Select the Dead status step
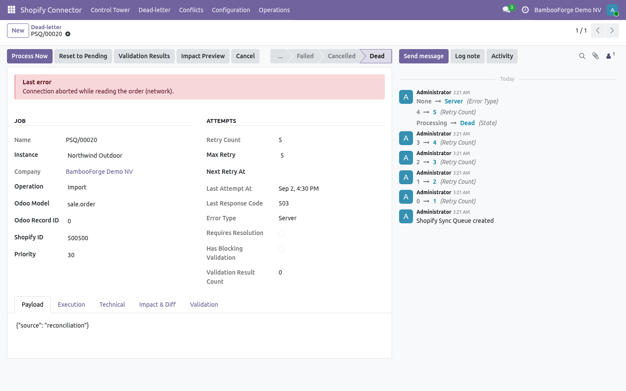This screenshot has width=626, height=391. coord(377,56)
